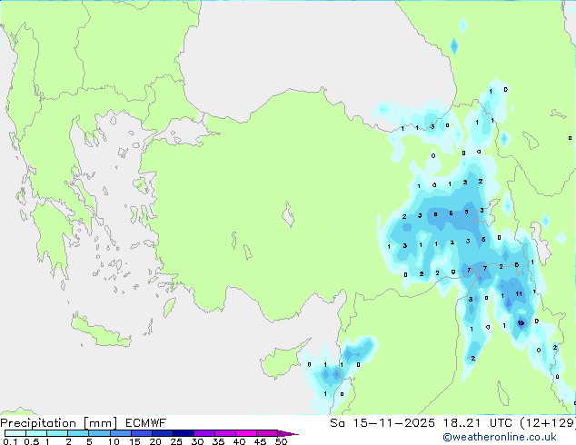Click the legend scale label "45"

coord(260,441)
